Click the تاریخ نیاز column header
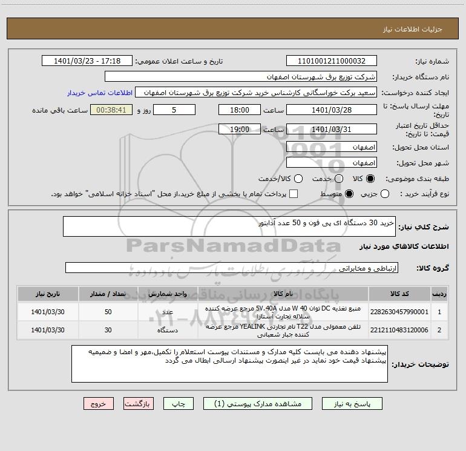 click(x=48, y=294)
